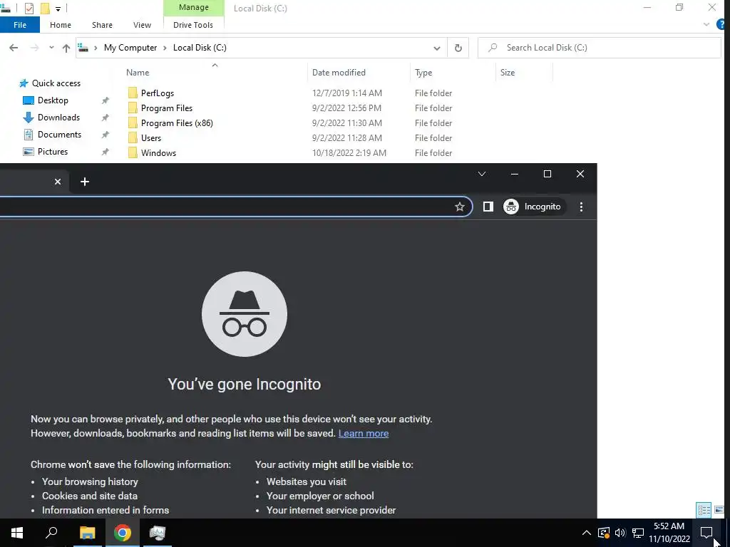Switch to large thumbnails view icon
Screen dimensions: 730x547
[719, 510]
